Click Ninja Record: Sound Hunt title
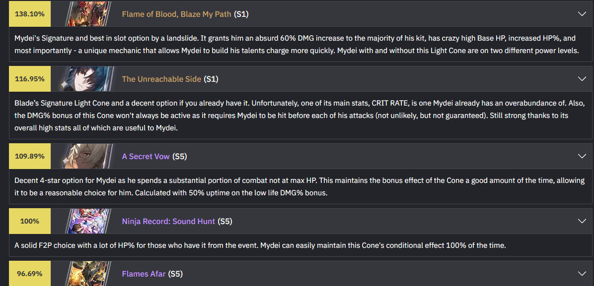Image resolution: width=594 pixels, height=286 pixels. click(x=168, y=221)
